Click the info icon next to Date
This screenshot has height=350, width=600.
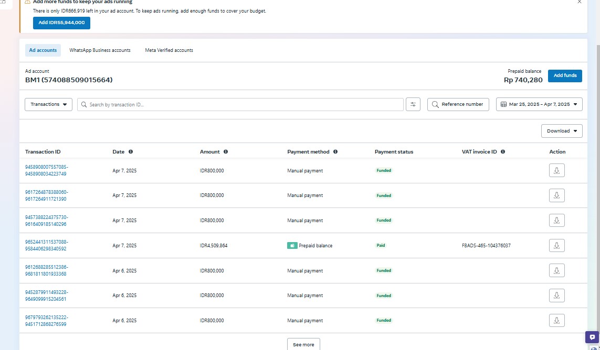coord(131,152)
